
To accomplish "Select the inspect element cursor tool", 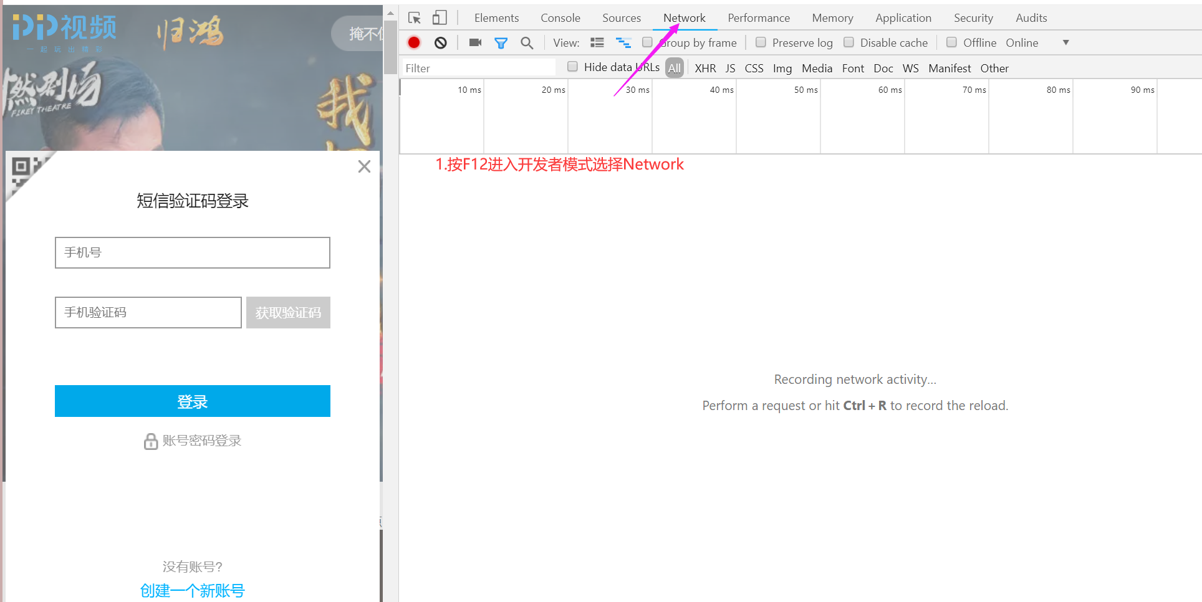I will pyautogui.click(x=414, y=17).
